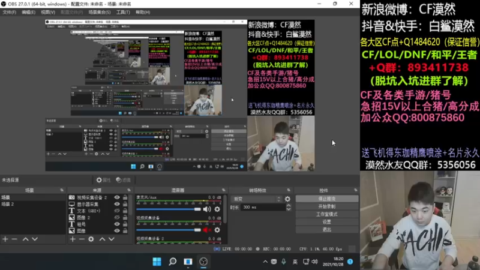Toggle visibility of 显示器采集 source
The image size is (480, 270).
[x=117, y=204]
